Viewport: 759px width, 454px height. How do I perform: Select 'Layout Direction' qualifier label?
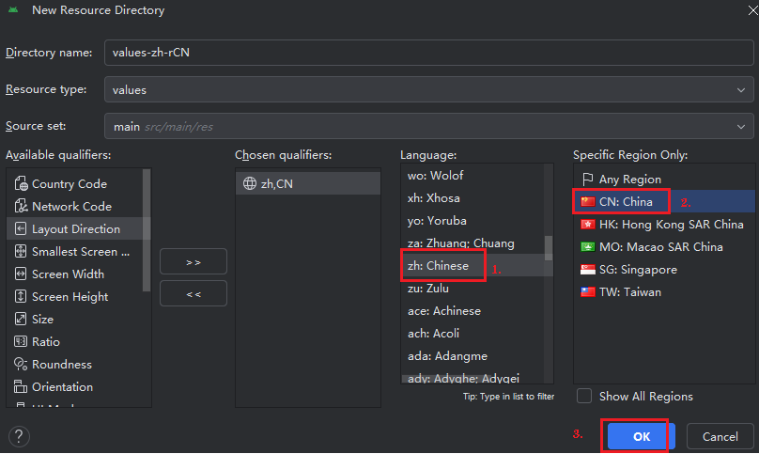coord(76,229)
